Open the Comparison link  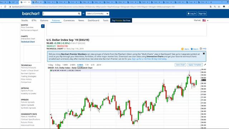coord(26,82)
